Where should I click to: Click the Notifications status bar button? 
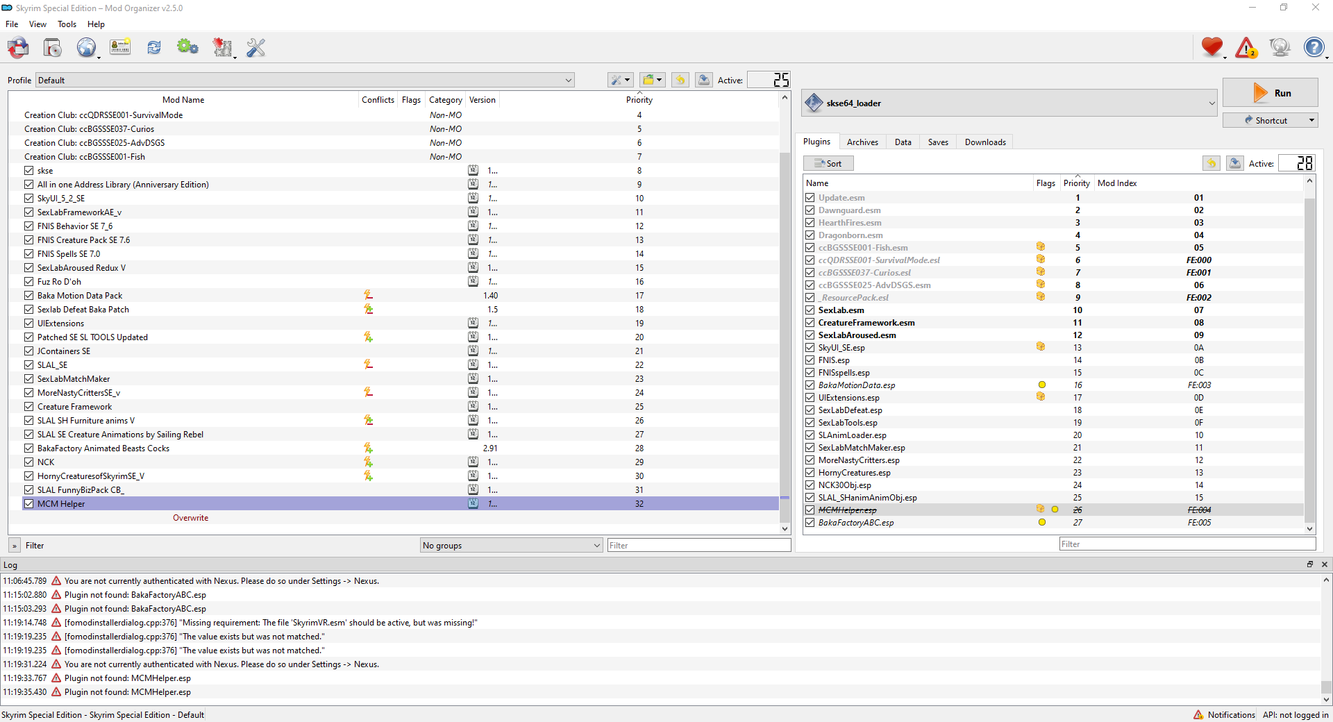[1224, 714]
